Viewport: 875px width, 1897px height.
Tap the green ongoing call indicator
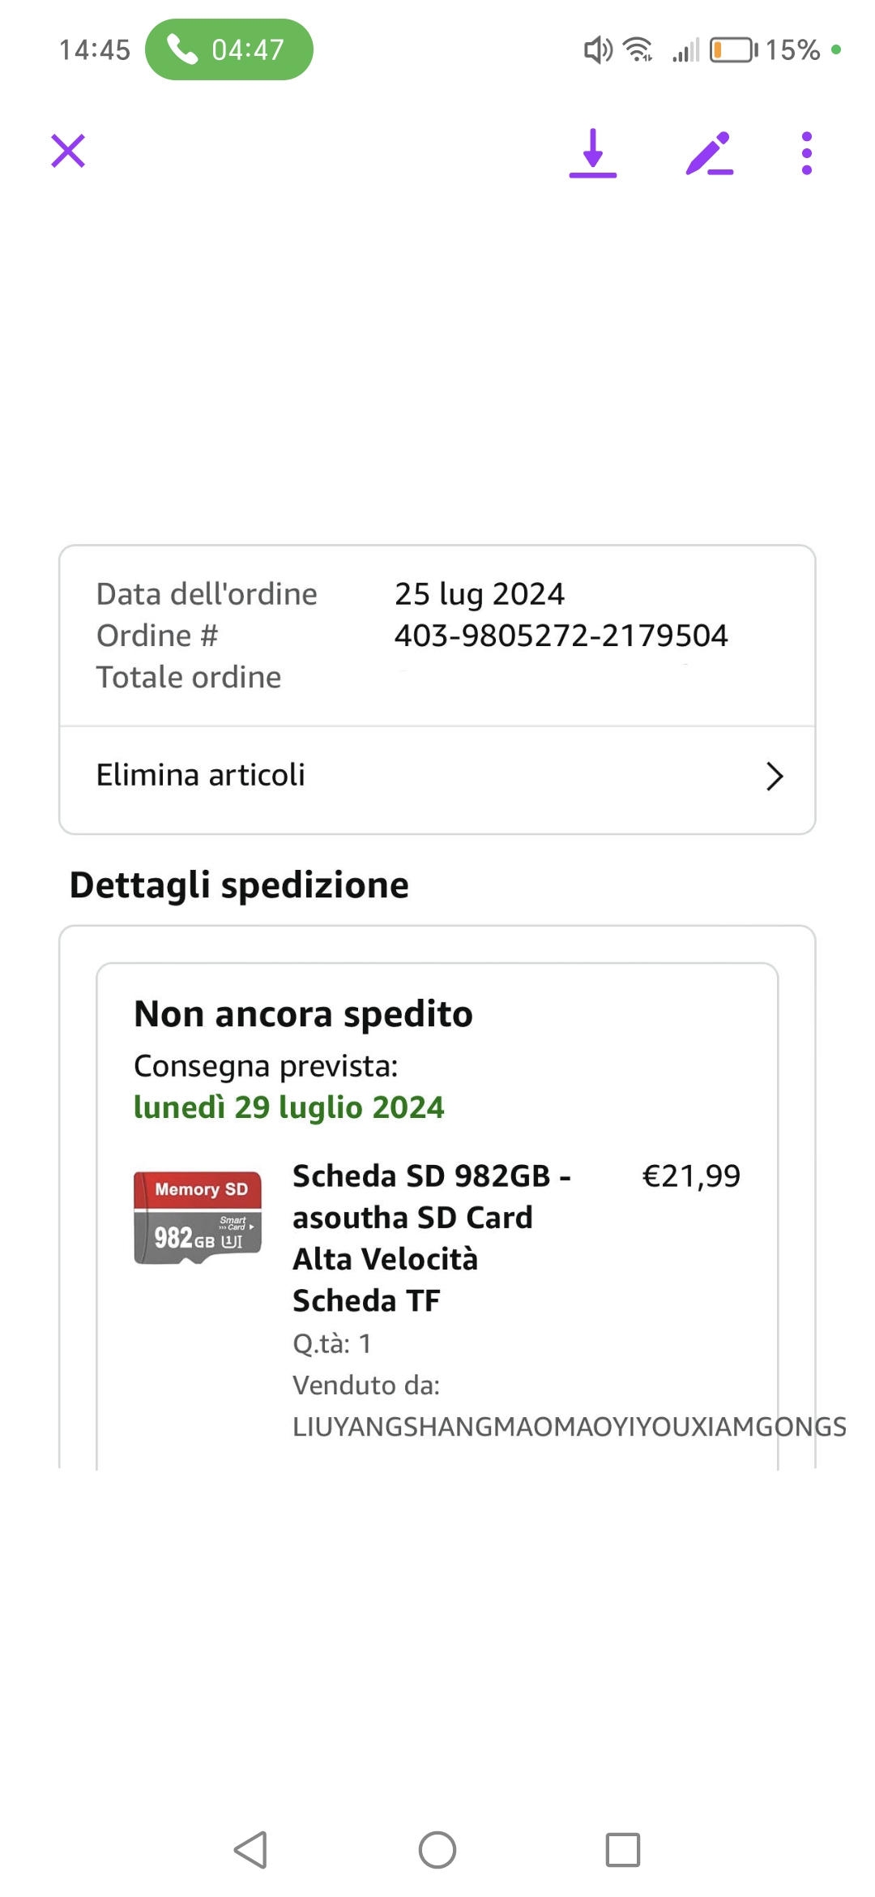point(229,49)
